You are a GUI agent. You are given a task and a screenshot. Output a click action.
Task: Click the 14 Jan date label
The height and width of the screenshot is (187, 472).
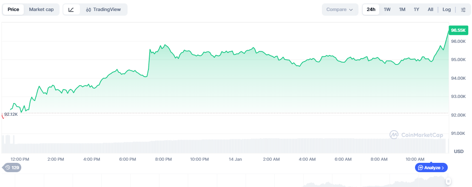pos(236,159)
